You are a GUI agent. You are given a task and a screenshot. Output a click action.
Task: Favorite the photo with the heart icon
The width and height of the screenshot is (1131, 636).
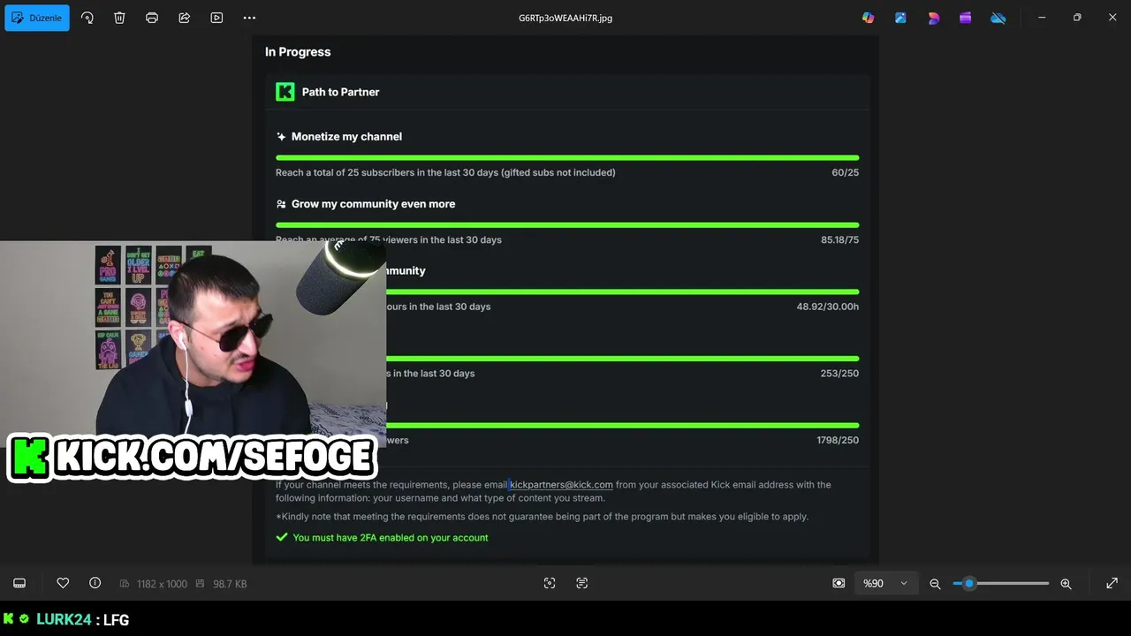coord(63,583)
